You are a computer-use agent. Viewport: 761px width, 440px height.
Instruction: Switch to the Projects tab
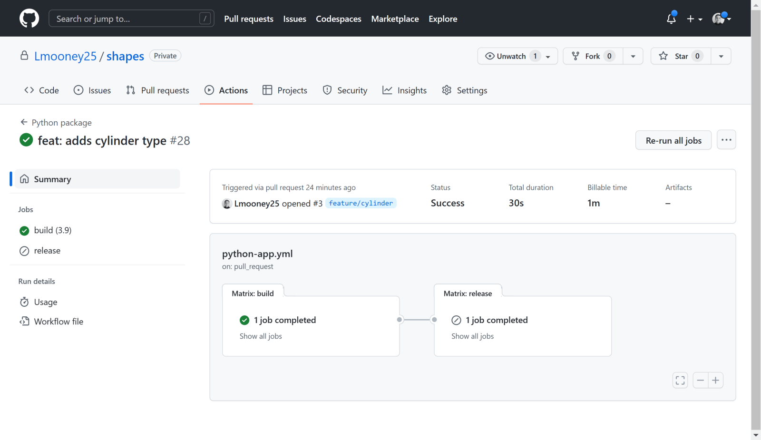(x=285, y=90)
